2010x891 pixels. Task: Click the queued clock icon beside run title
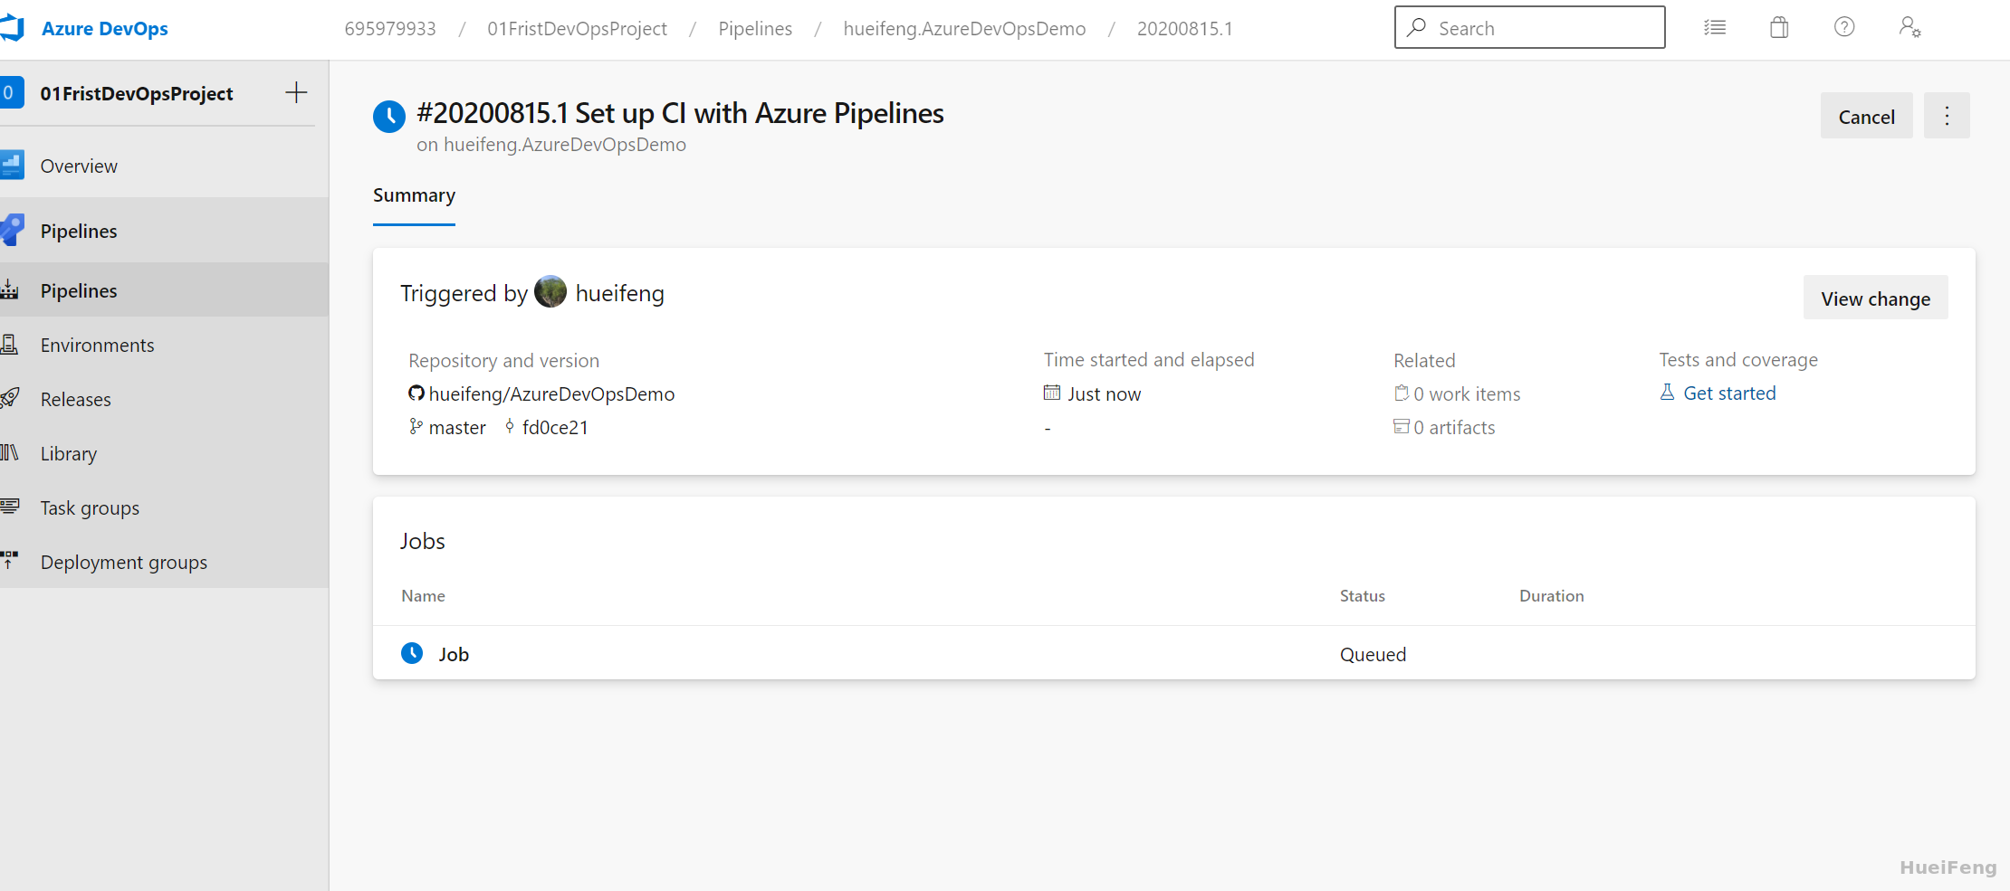point(389,117)
